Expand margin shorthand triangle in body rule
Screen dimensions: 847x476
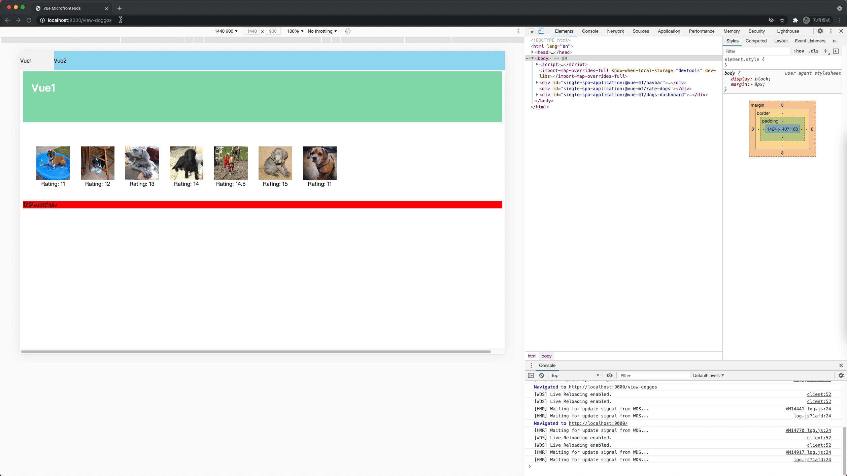click(x=751, y=84)
